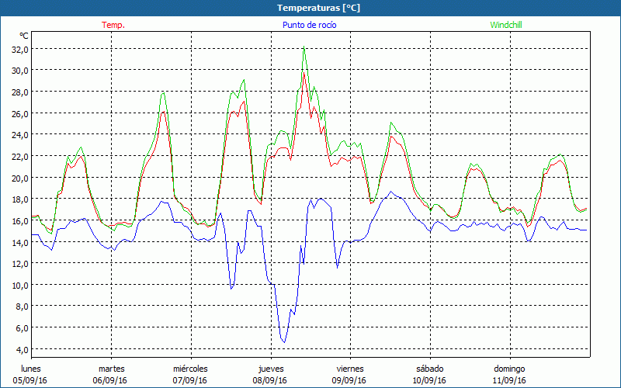This screenshot has height=388, width=621.
Task: Select the "viernes" day label
Action: pyautogui.click(x=350, y=369)
